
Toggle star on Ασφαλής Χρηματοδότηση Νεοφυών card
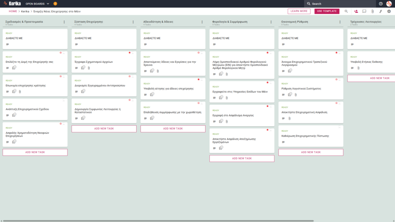pyautogui.click(x=61, y=124)
